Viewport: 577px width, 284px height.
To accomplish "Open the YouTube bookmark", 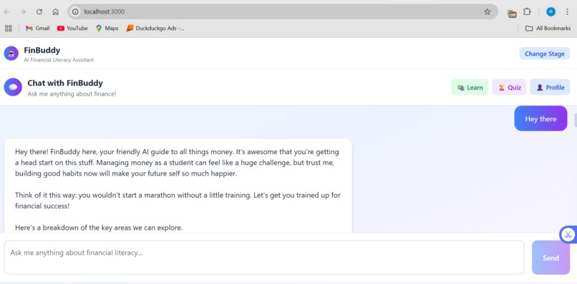I will coord(72,29).
